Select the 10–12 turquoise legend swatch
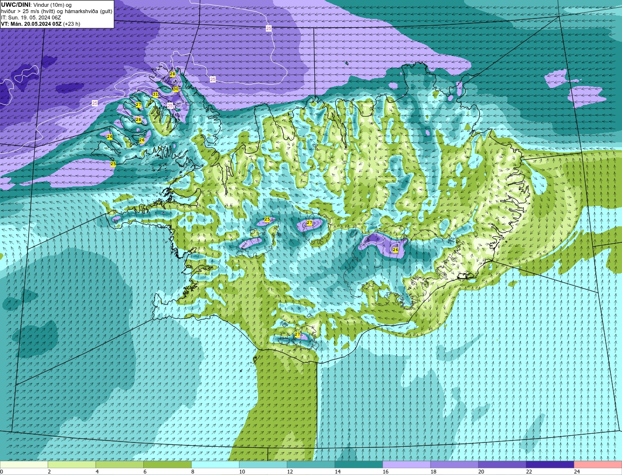 (263, 465)
